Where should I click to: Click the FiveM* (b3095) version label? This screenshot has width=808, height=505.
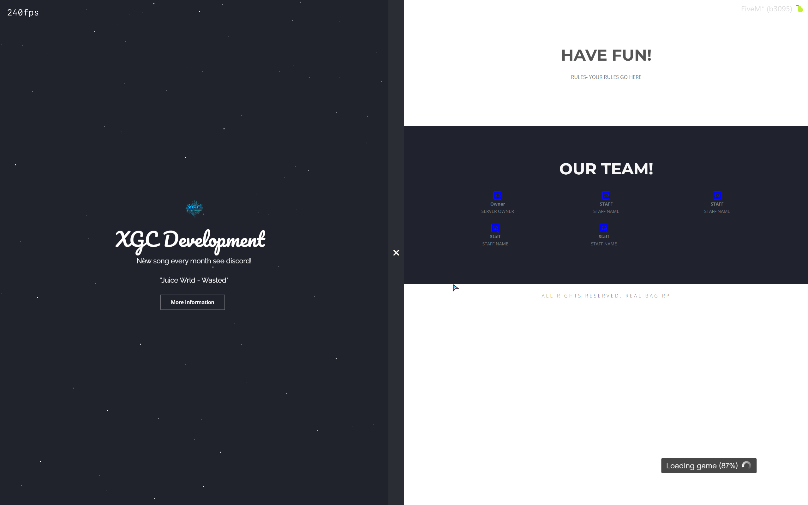pos(766,9)
